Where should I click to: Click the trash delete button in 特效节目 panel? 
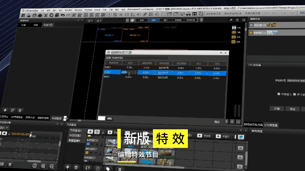tap(20, 111)
